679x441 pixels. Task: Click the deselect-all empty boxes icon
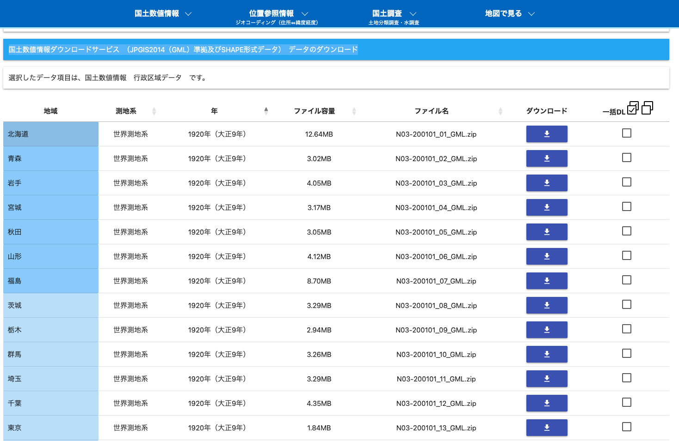point(647,108)
